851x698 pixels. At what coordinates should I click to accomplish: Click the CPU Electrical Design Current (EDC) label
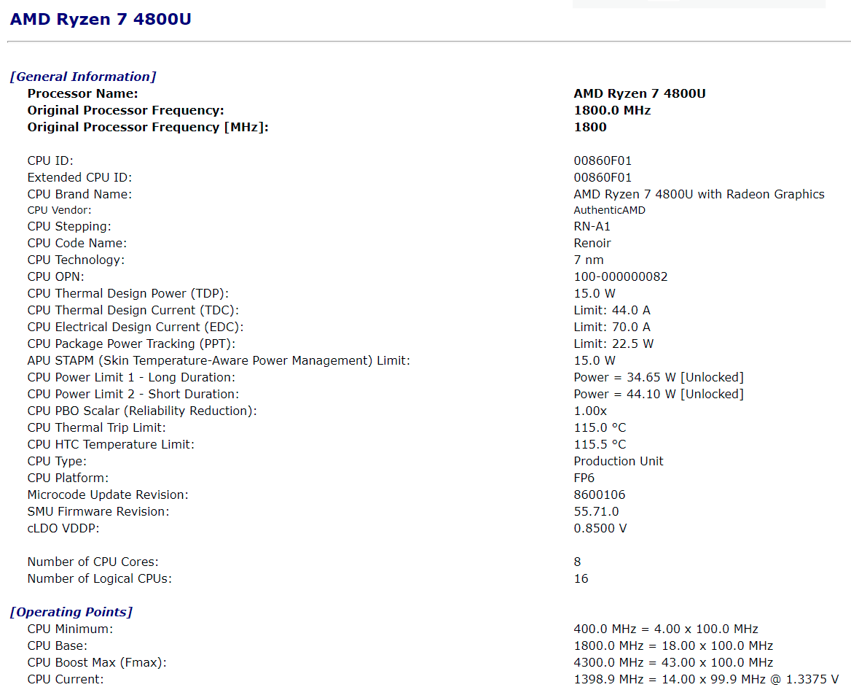(x=135, y=327)
